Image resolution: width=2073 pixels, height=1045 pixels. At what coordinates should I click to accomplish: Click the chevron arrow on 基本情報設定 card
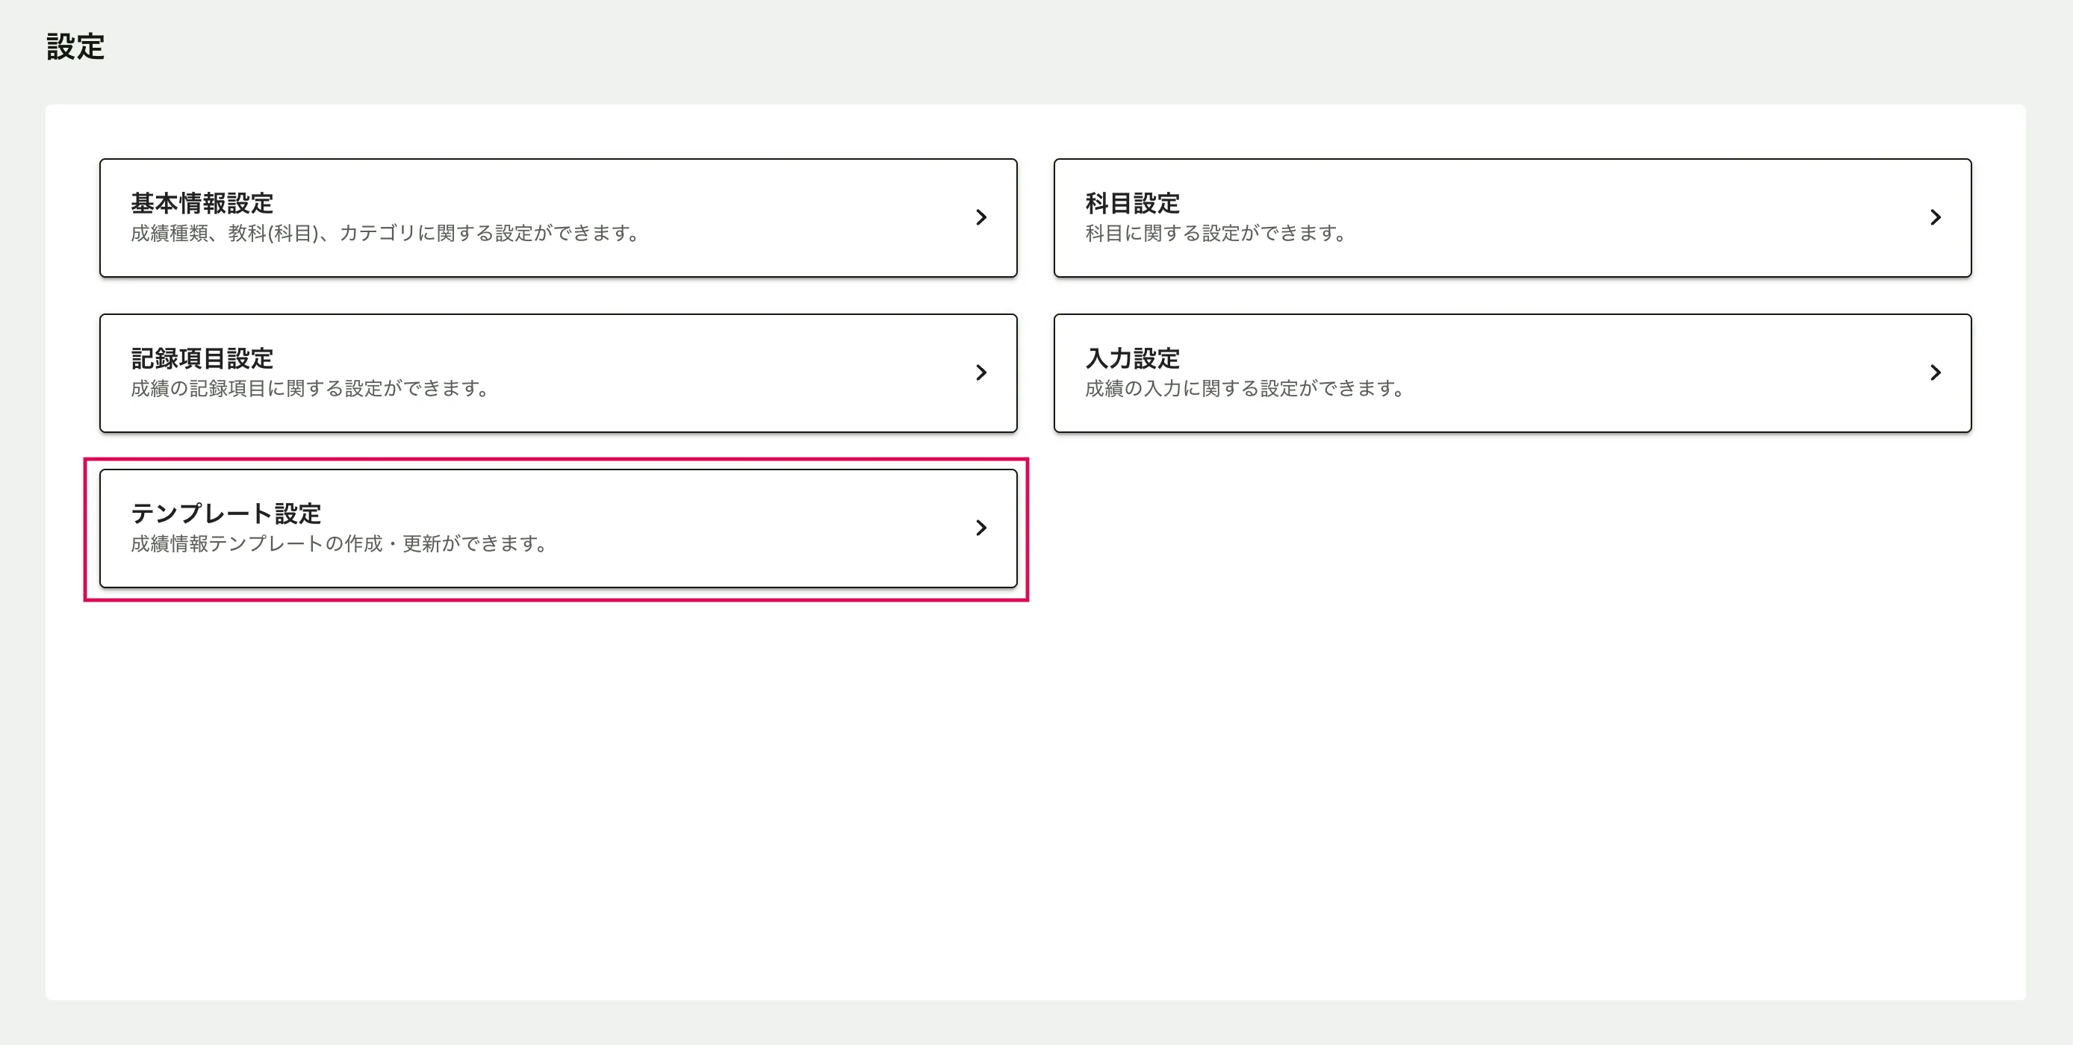(x=980, y=217)
